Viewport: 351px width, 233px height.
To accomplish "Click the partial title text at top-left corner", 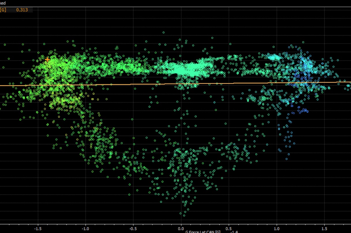I will coord(3,3).
